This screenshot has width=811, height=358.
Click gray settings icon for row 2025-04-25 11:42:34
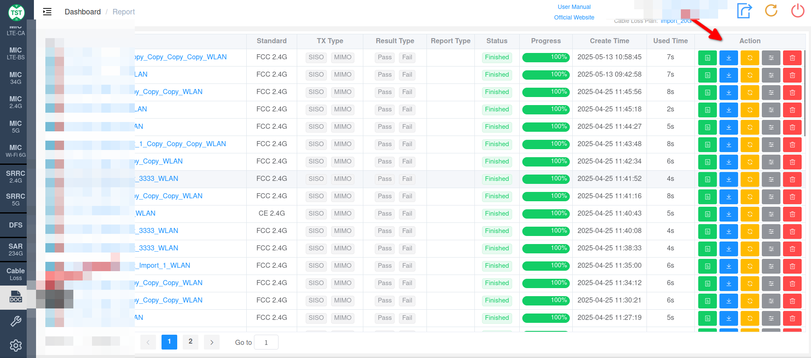[771, 162]
